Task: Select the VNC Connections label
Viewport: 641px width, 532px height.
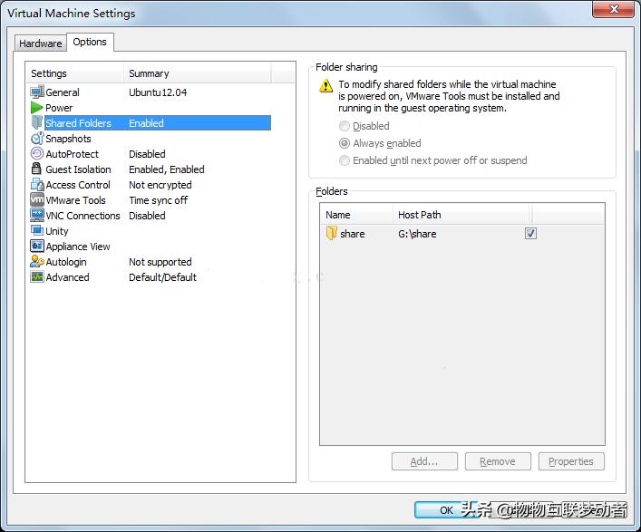Action: click(83, 216)
